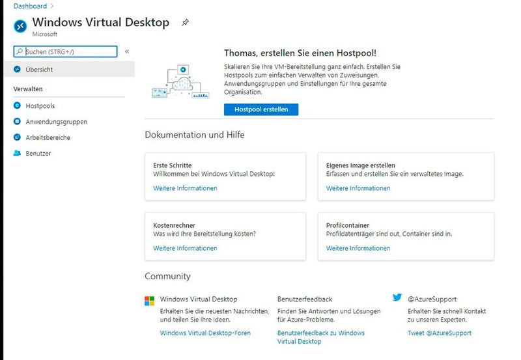Click the Kostenrechner card title
Viewport: 521px width, 360px height.
click(174, 225)
